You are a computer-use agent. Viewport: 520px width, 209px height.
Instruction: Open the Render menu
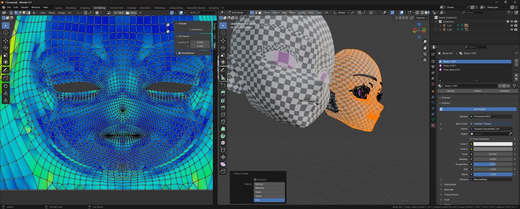pos(25,7)
